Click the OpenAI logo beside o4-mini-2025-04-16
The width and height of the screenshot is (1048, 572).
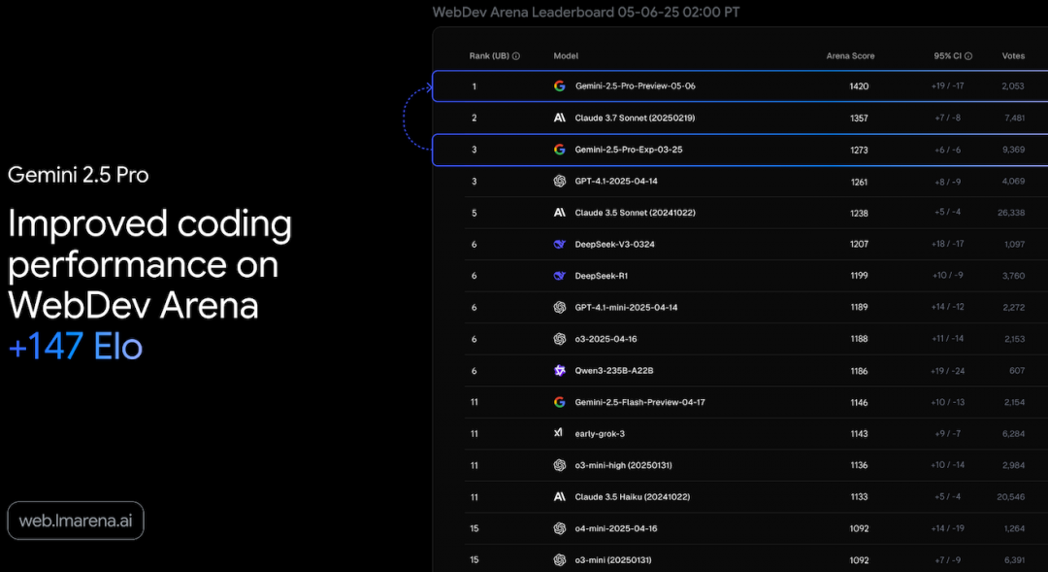click(x=560, y=528)
